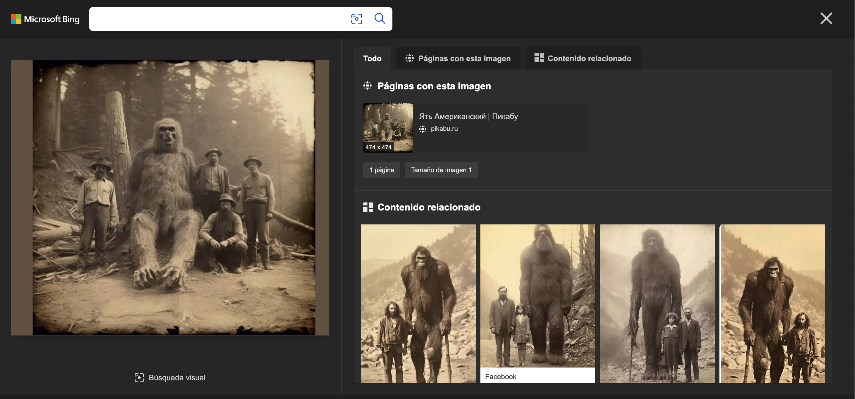
Task: Click the visual search camera icon in search box
Action: (356, 19)
